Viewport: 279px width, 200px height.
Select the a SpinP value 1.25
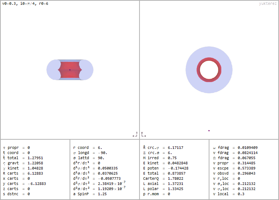pyautogui.click(x=102, y=194)
